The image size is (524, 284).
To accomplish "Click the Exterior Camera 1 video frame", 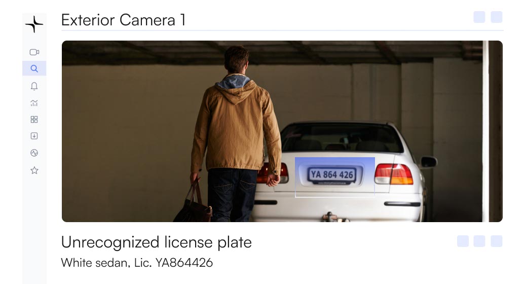I will tap(282, 131).
